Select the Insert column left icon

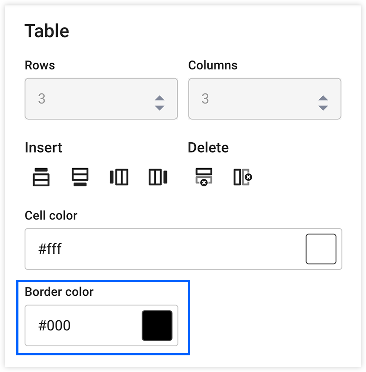[119, 177]
